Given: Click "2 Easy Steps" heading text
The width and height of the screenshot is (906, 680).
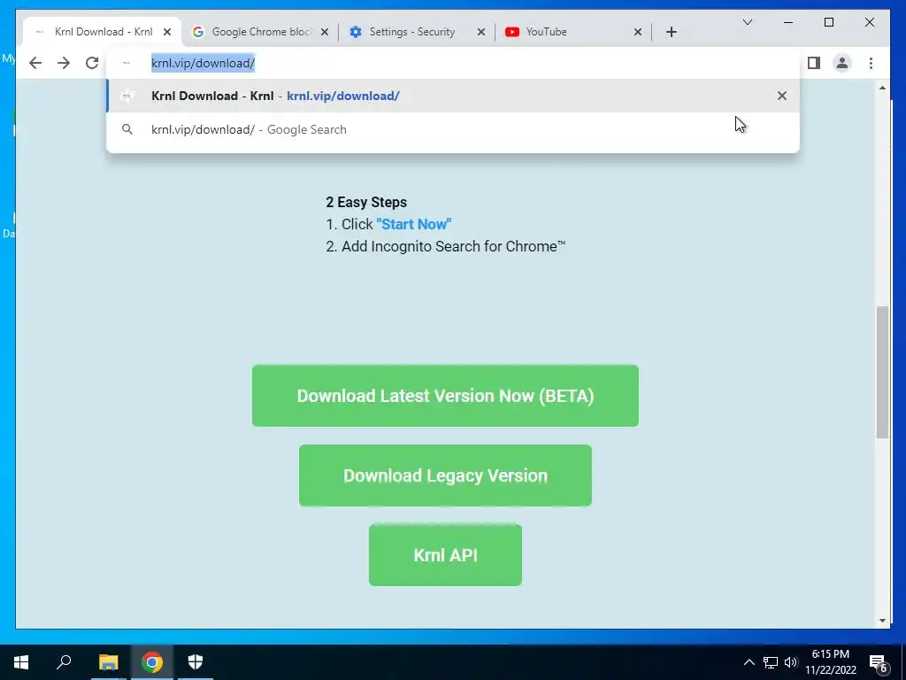Looking at the screenshot, I should pyautogui.click(x=365, y=202).
